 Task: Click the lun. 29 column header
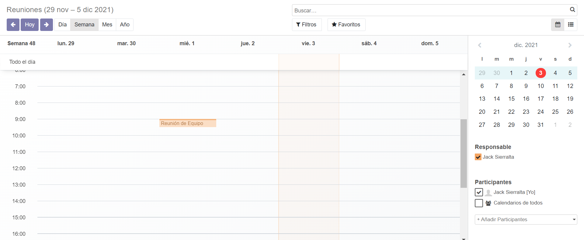pyautogui.click(x=66, y=43)
